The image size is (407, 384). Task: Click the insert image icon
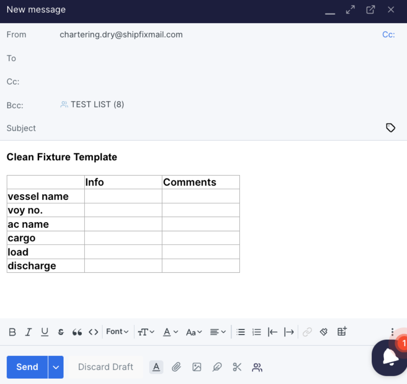click(x=197, y=367)
